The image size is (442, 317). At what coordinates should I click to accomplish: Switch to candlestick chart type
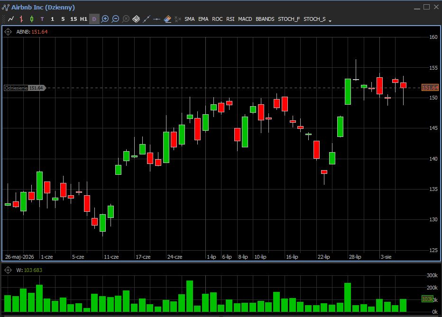pyautogui.click(x=32, y=19)
